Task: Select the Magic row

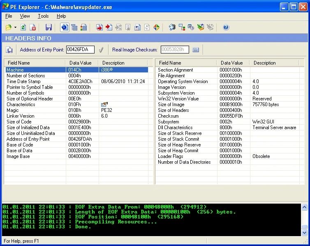Action: click(77, 110)
